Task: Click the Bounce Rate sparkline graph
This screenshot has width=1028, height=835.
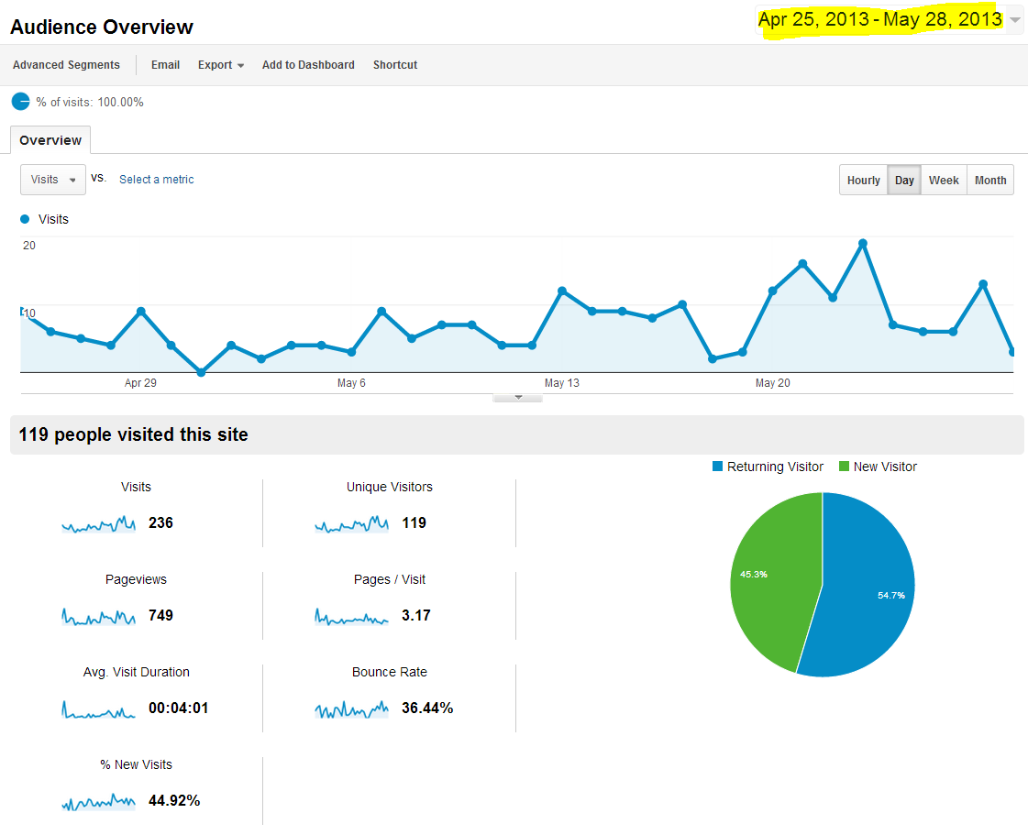Action: tap(351, 709)
